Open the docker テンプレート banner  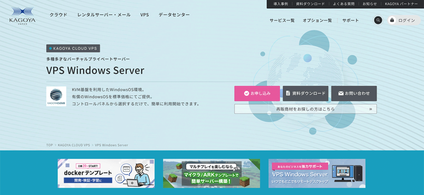(106, 173)
